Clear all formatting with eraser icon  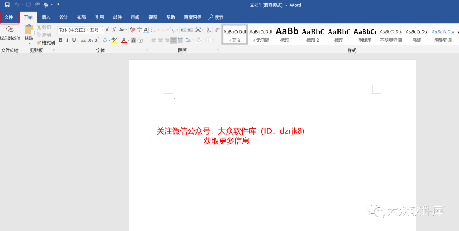[132, 30]
